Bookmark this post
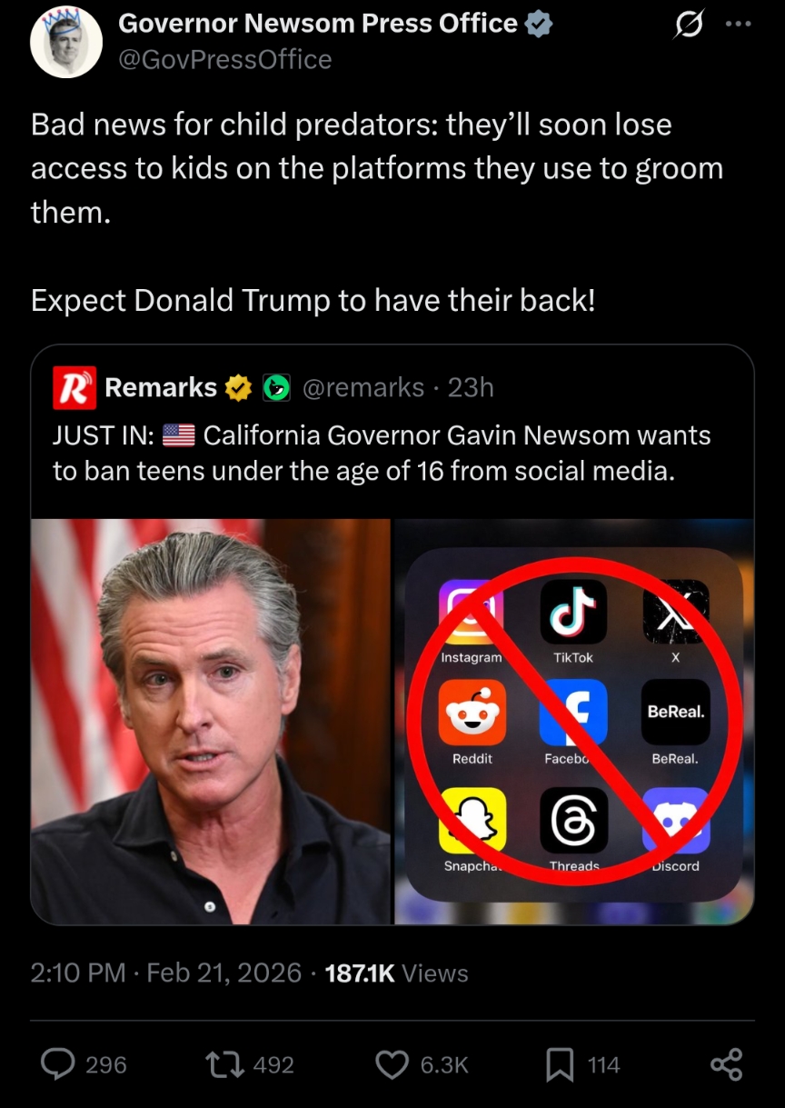785x1108 pixels. coord(559,1064)
